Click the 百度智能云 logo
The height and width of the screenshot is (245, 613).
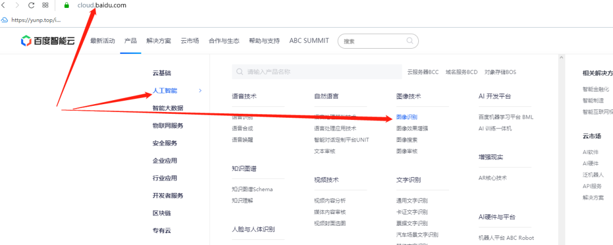click(x=48, y=41)
